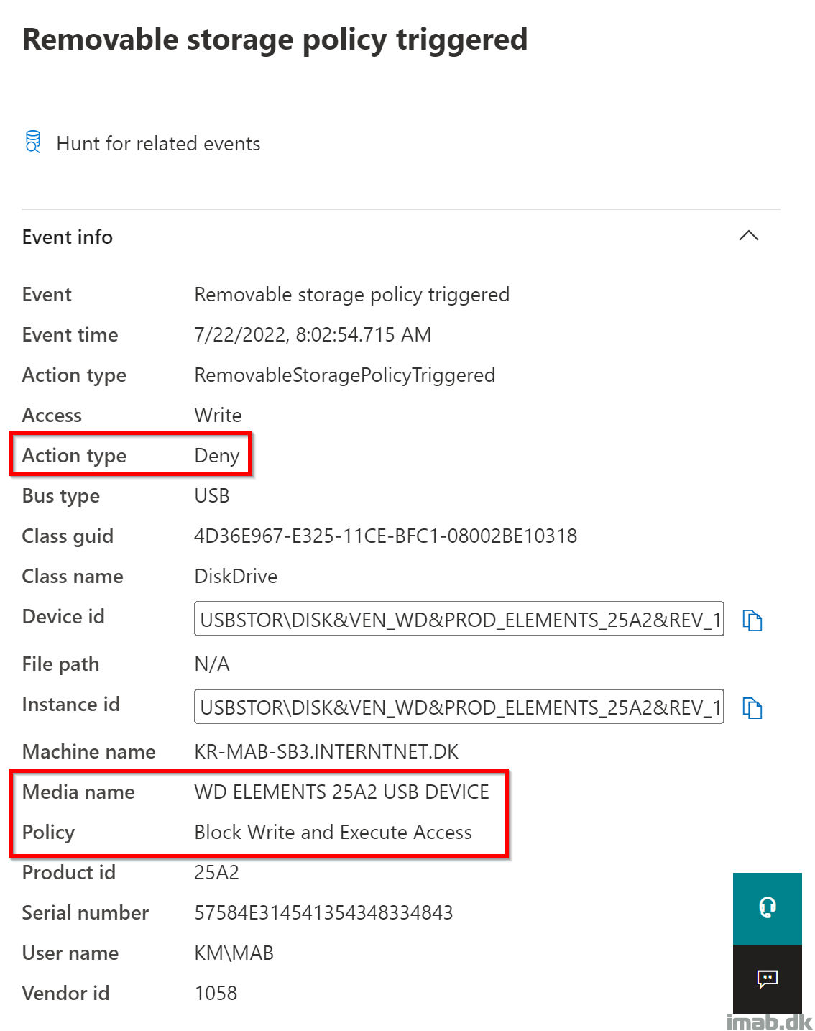Open Hunt for related events link
Viewport: 815px width, 1031px height.
tap(158, 144)
